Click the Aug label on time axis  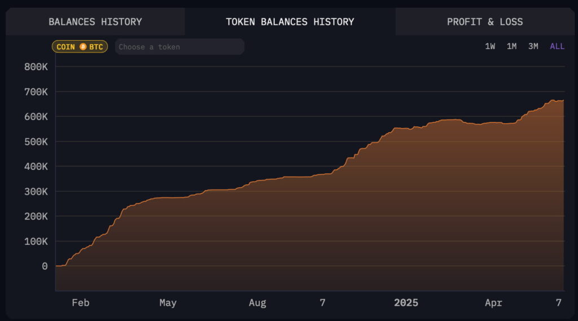[257, 302]
